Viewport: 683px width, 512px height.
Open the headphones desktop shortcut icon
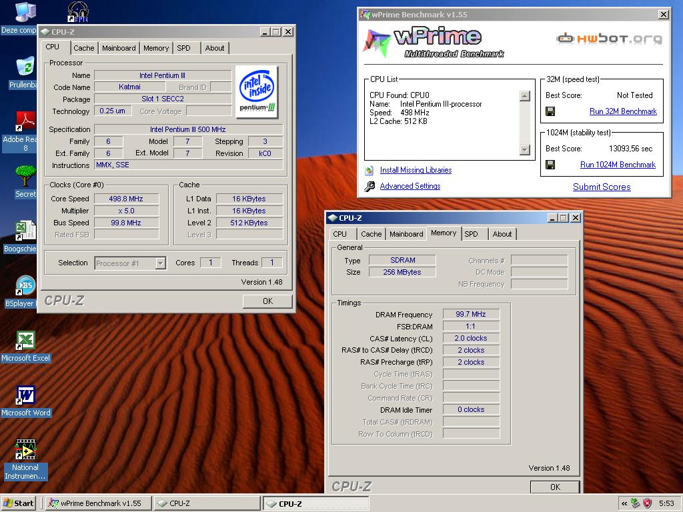(79, 12)
